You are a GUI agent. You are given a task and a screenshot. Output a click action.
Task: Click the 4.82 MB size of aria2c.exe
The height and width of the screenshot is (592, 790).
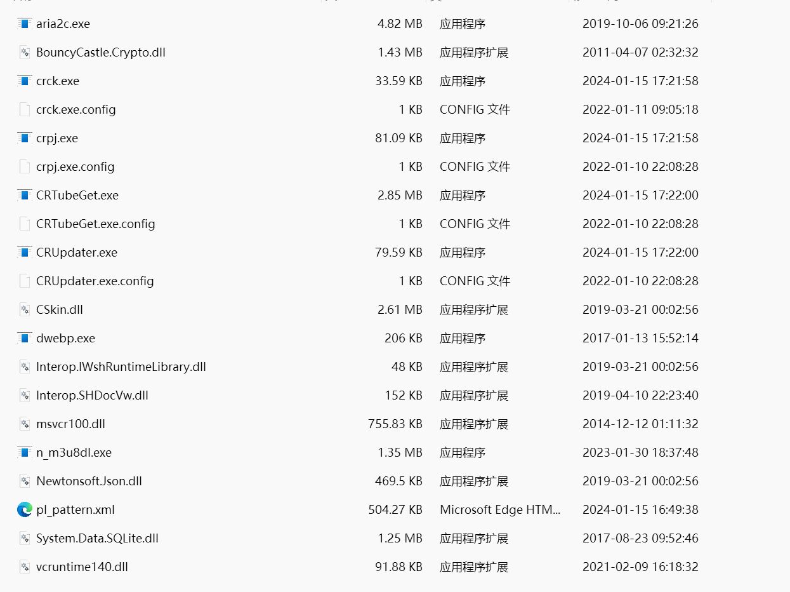pos(400,24)
